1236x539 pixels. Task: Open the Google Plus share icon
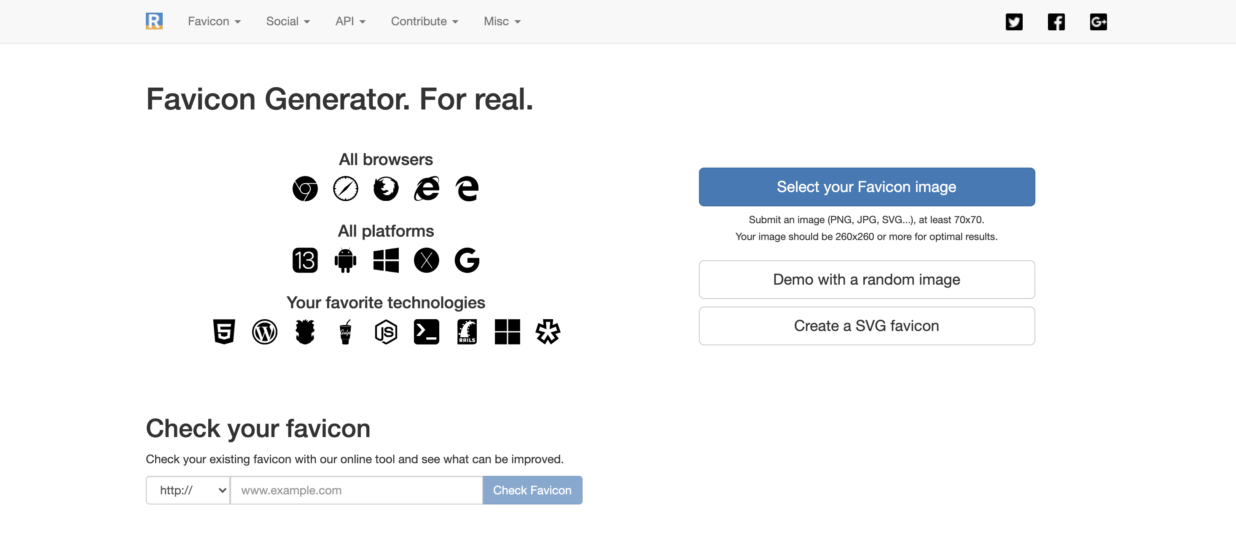point(1098,21)
